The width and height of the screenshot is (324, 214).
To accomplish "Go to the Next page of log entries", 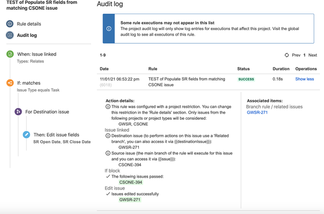I will click(x=313, y=55).
